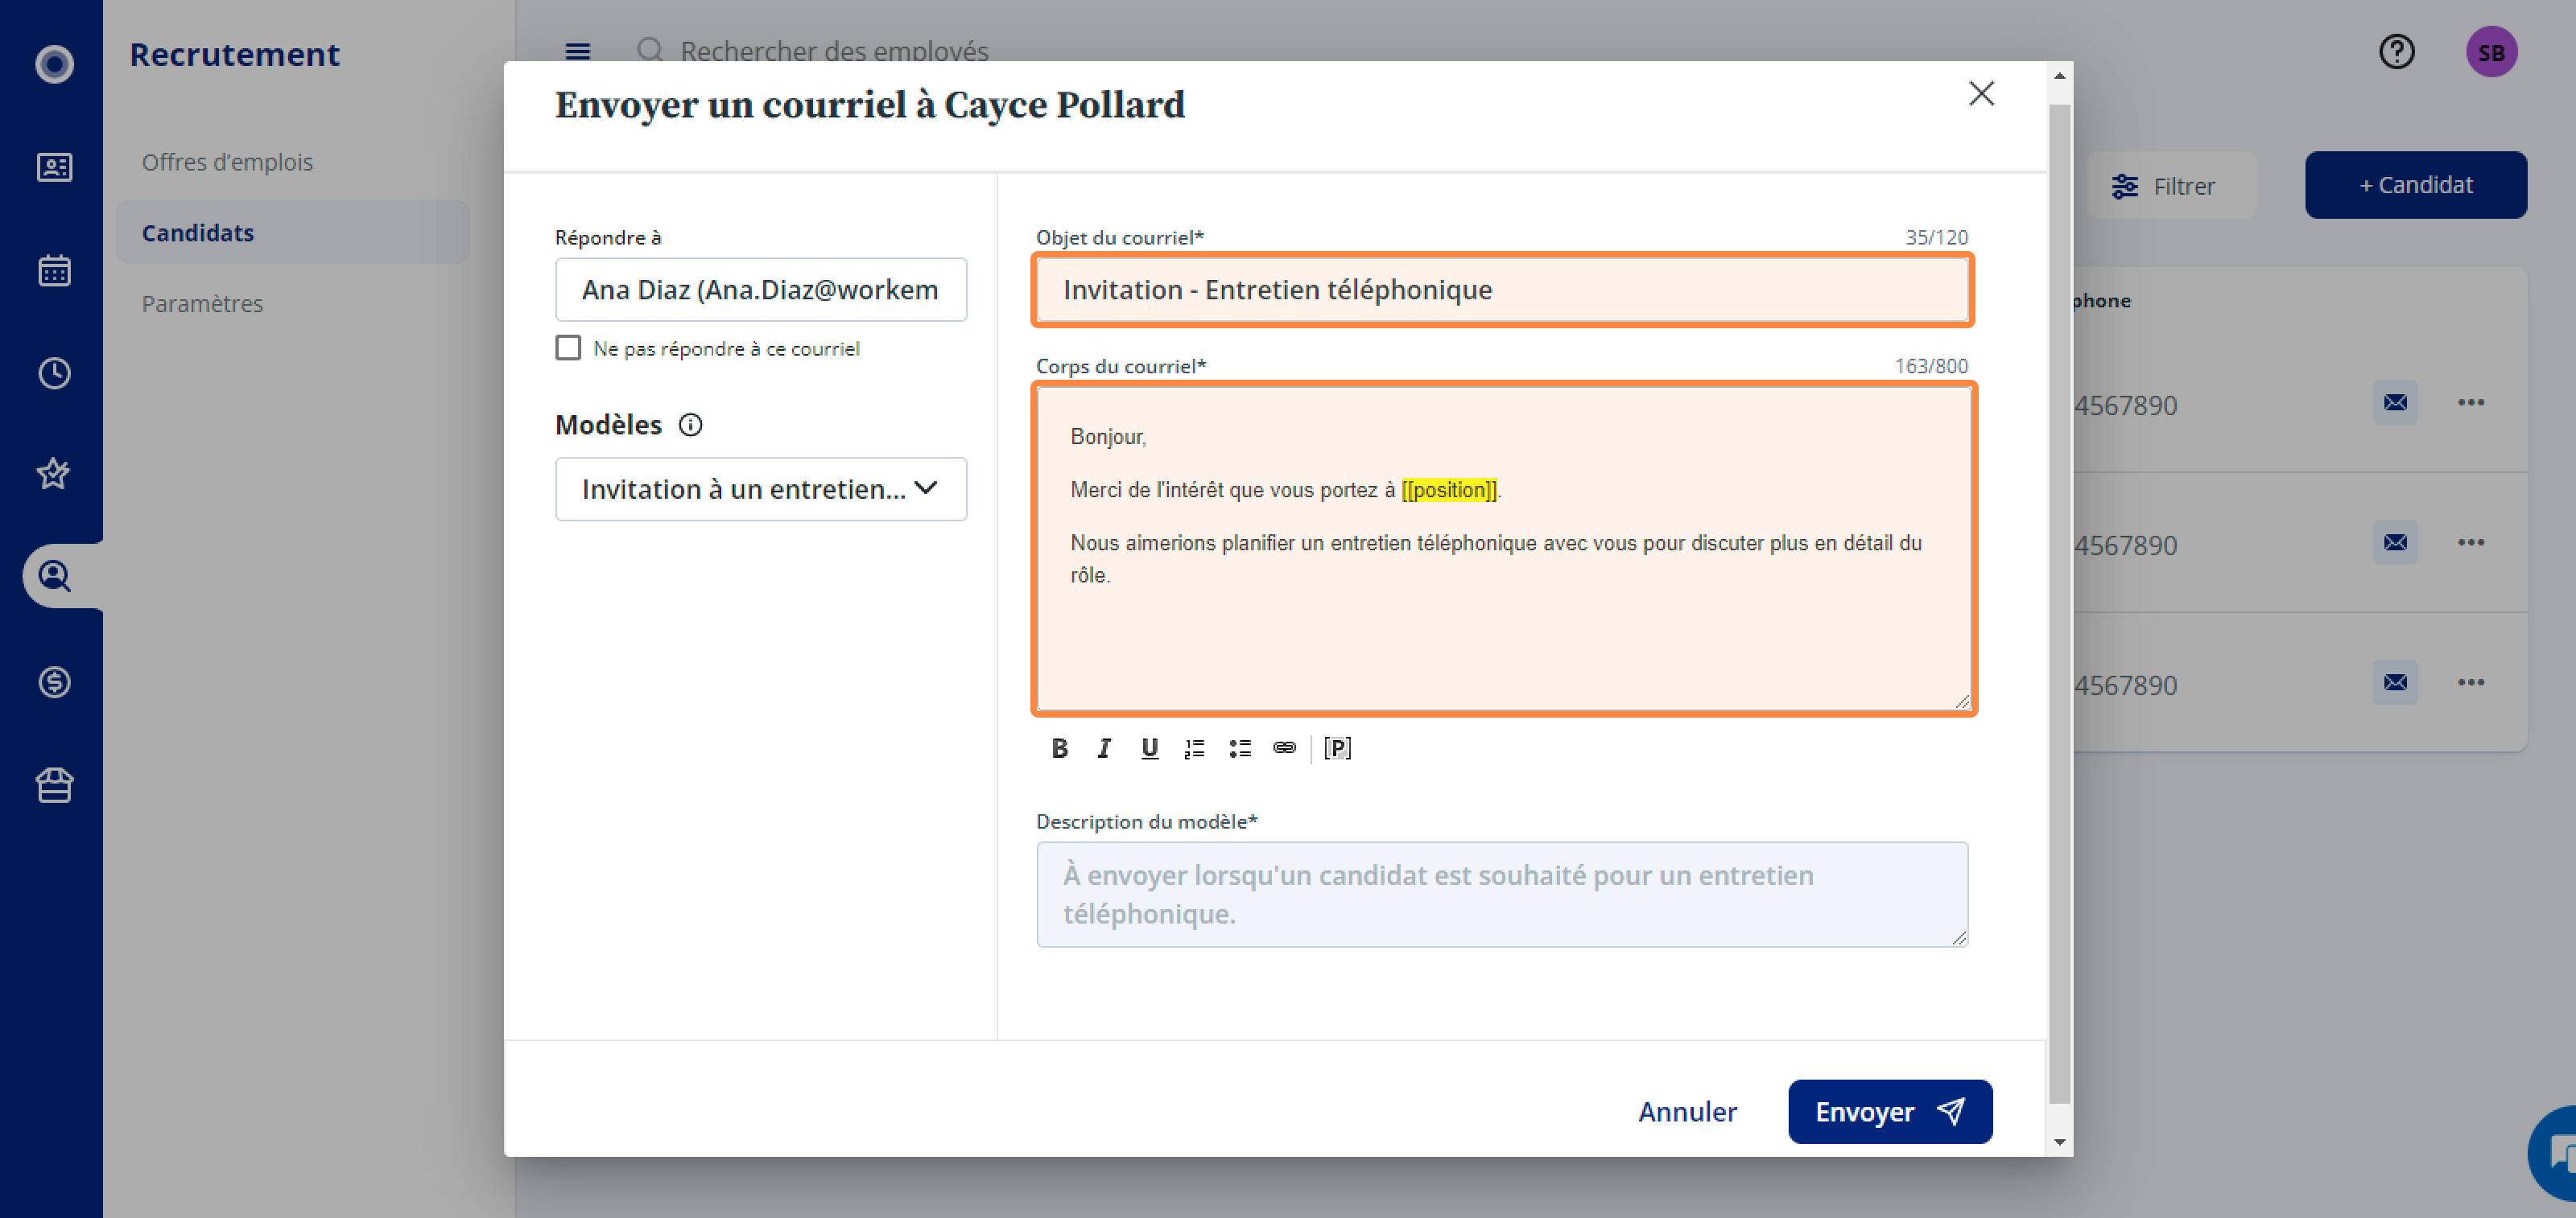
Task: Close the email dialog with X
Action: [1981, 93]
